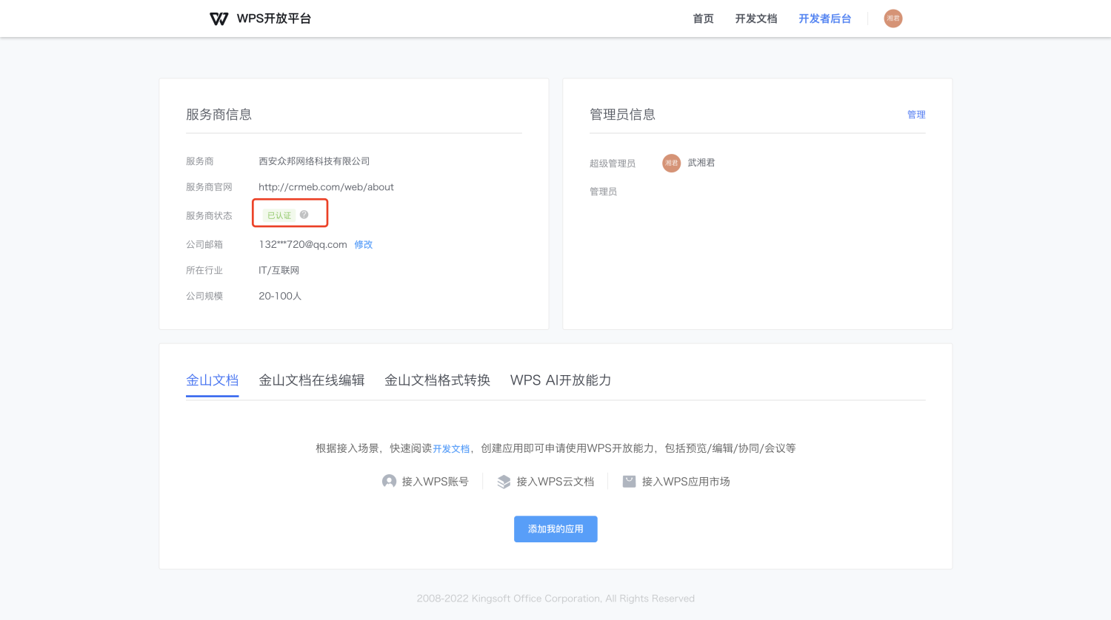Select the 金山文档 tab
Image resolution: width=1111 pixels, height=620 pixels.
point(213,380)
